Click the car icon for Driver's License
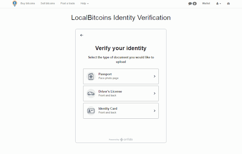The image size is (242, 154). point(91,94)
